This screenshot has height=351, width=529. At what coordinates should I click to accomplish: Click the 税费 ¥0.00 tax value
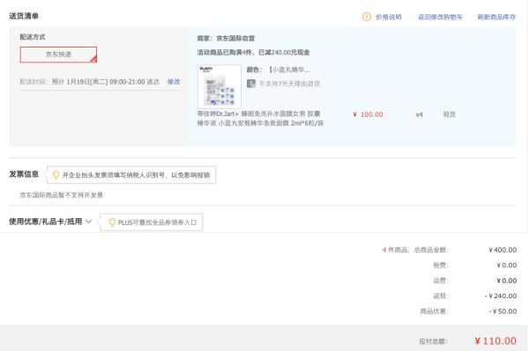(x=506, y=265)
